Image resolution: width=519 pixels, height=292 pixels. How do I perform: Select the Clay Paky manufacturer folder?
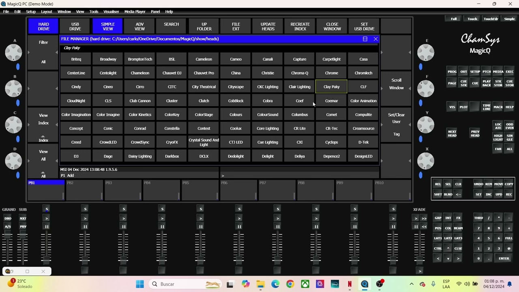click(x=331, y=87)
